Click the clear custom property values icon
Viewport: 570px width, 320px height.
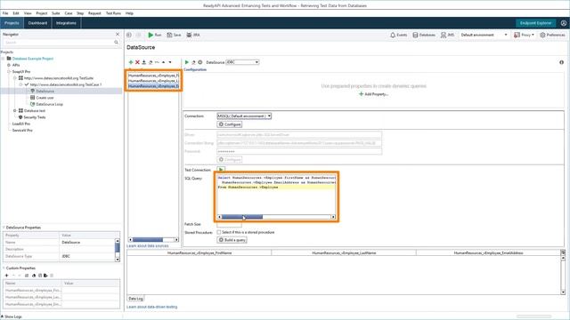[x=34, y=276]
